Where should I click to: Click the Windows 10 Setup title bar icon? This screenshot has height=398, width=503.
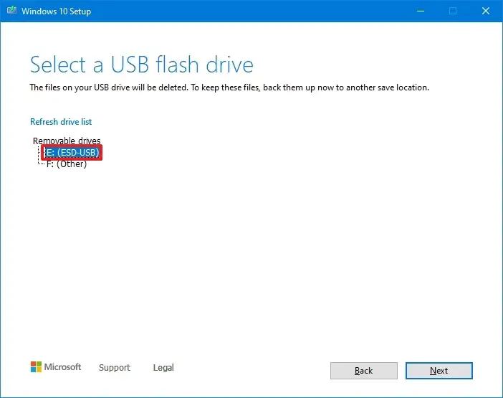coord(11,10)
